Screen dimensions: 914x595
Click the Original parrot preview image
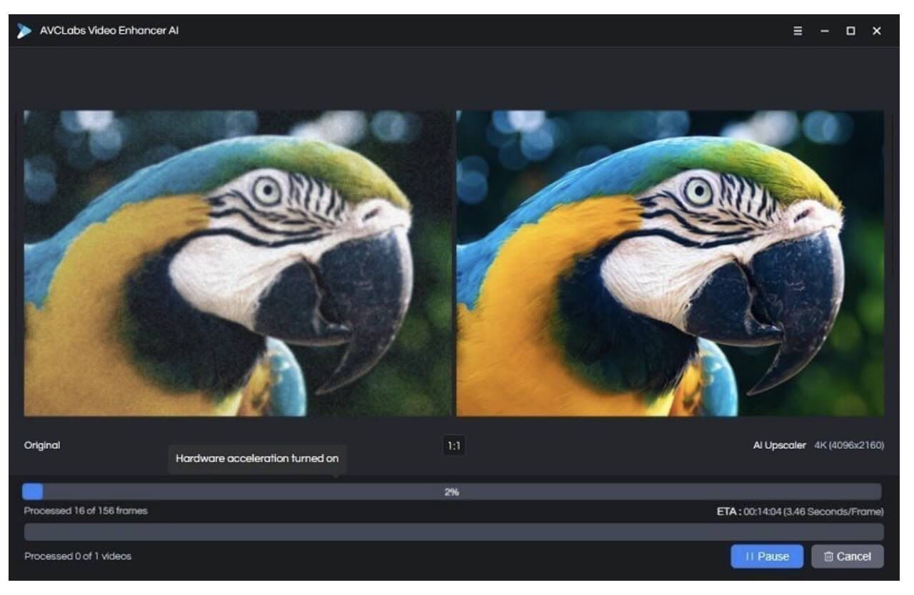pos(238,263)
